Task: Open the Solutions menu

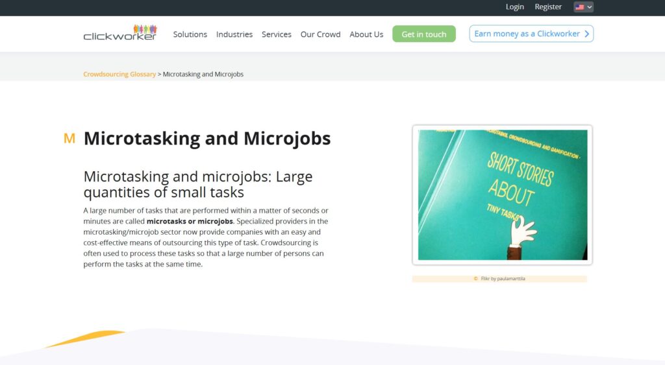Action: point(190,34)
